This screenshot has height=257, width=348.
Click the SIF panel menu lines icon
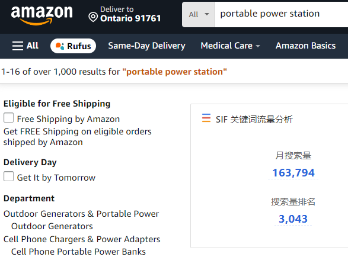[206, 118]
